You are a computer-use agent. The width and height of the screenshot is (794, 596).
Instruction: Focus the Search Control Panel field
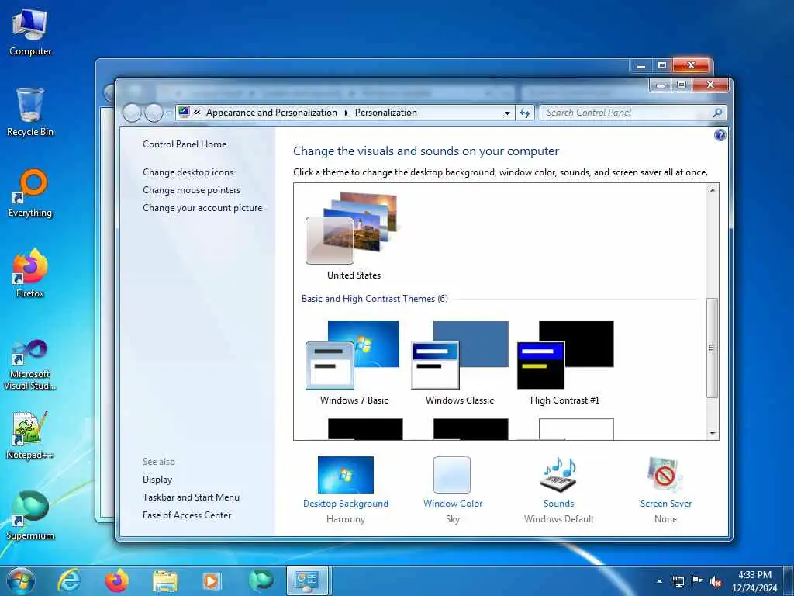point(627,113)
